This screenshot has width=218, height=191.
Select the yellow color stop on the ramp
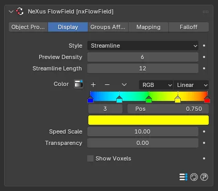click(178, 99)
